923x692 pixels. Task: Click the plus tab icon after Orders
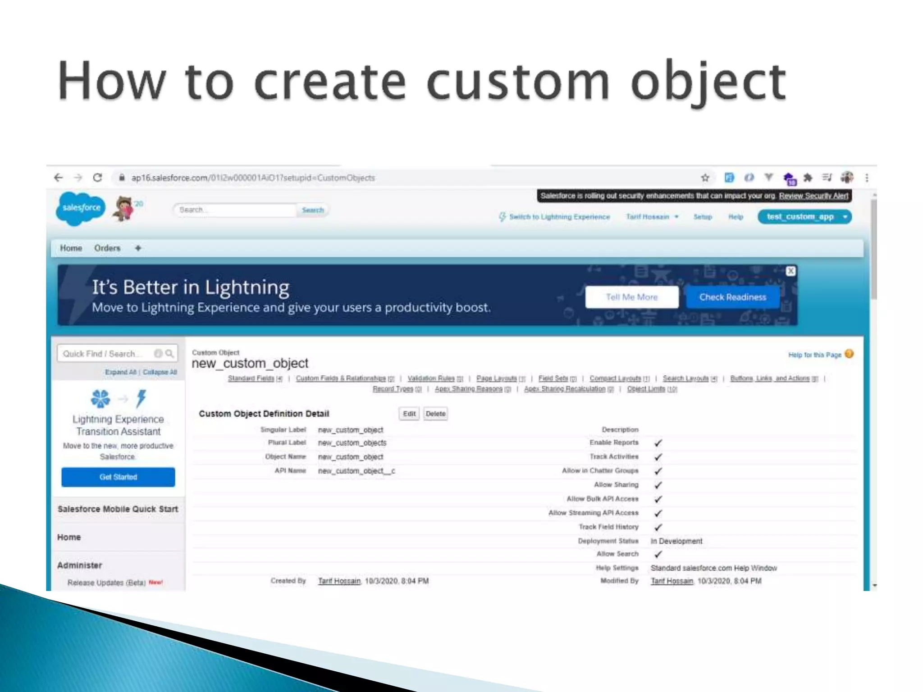[x=138, y=248]
